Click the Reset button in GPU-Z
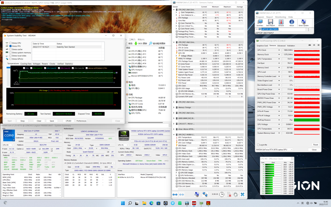This screenshot has height=207, width=331. [x=315, y=144]
